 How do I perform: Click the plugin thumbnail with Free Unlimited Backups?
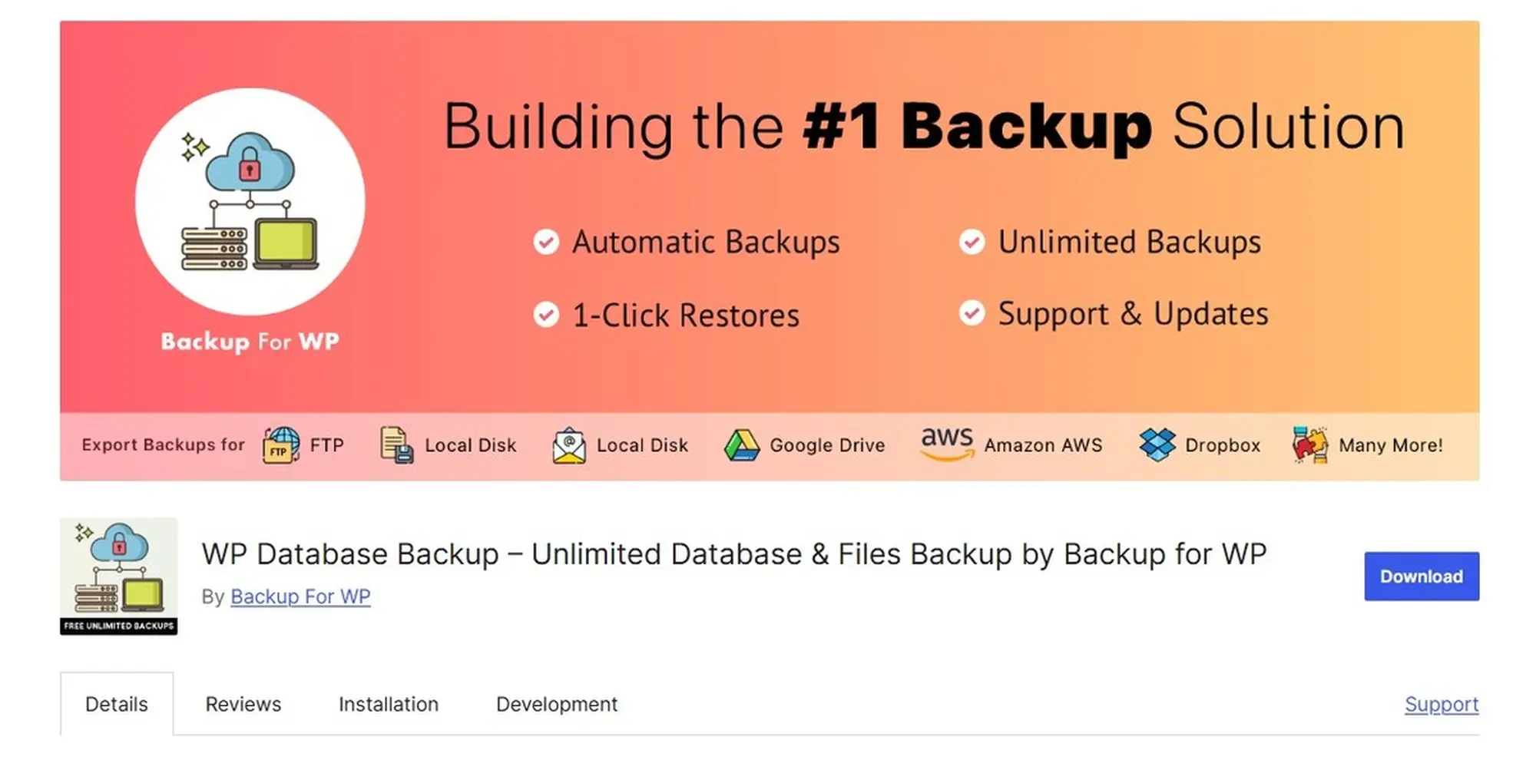click(x=119, y=577)
